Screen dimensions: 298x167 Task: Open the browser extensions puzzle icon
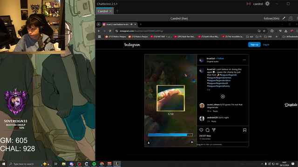[x=272, y=31]
